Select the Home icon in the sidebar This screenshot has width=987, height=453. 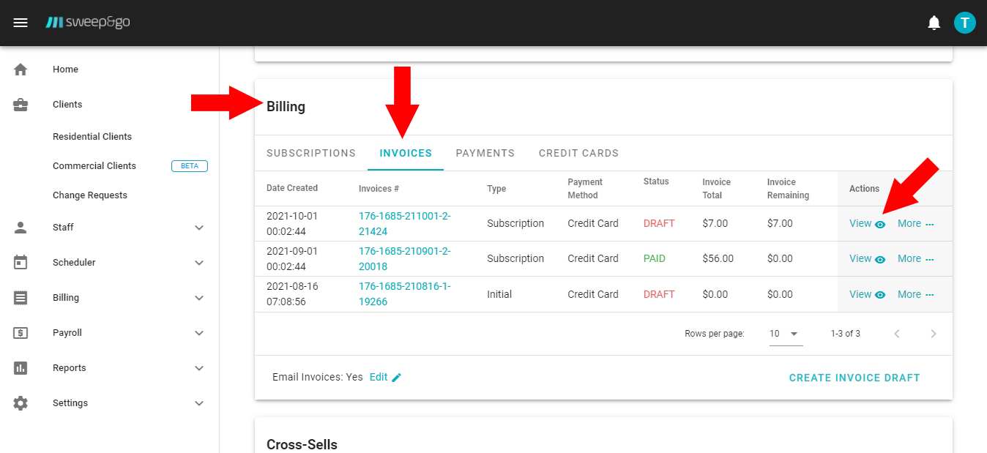click(20, 69)
